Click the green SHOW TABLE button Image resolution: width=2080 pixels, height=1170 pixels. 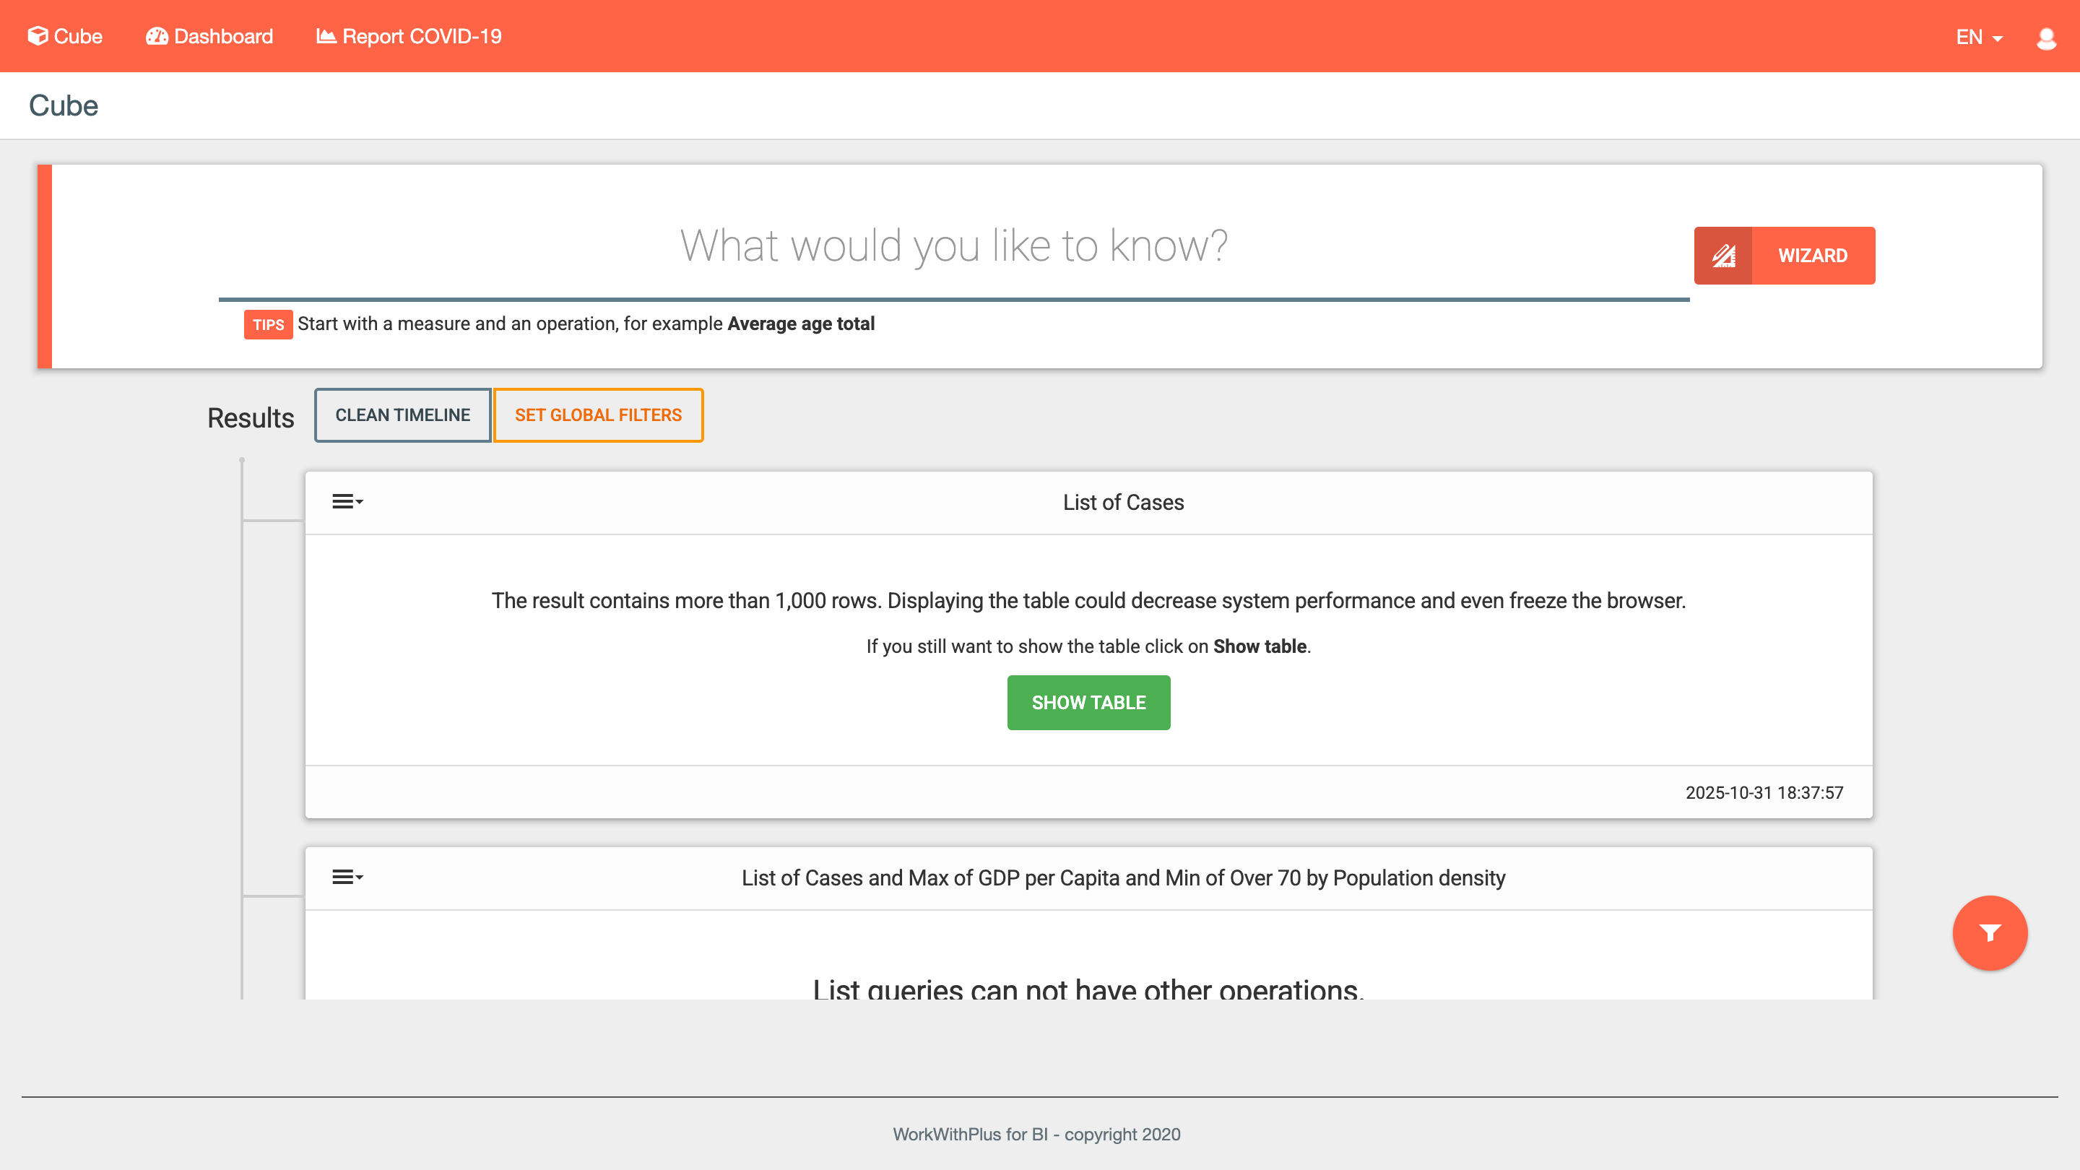1088,703
